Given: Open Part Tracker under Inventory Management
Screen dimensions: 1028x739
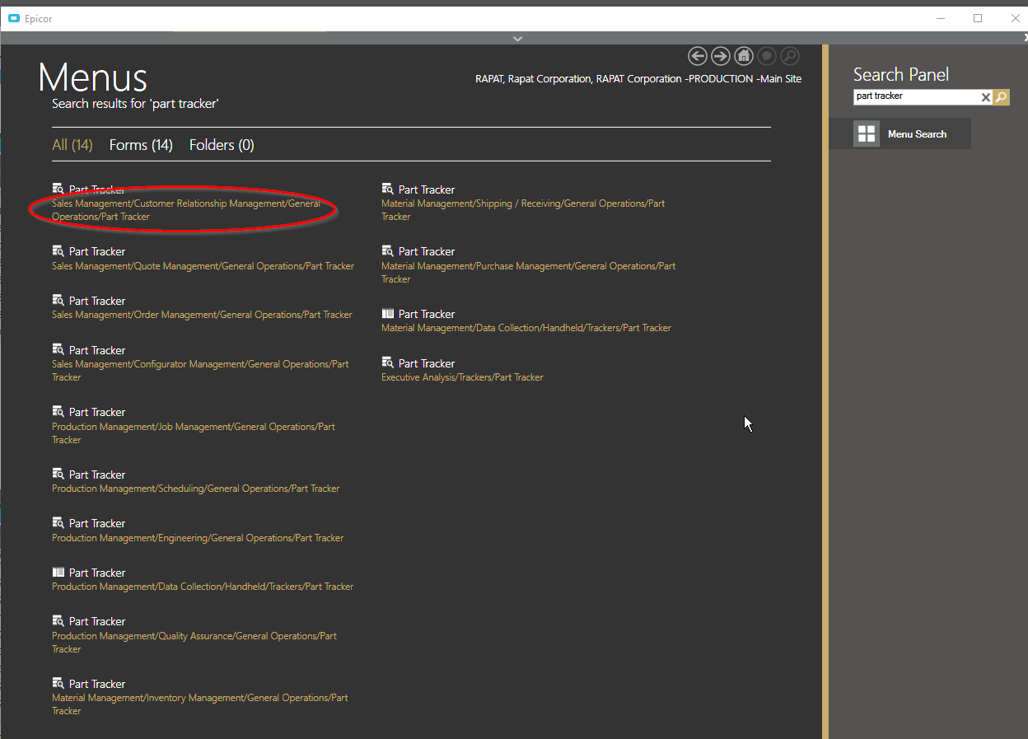Looking at the screenshot, I should tap(97, 685).
